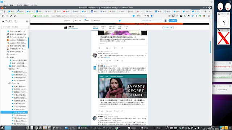Open profile more options three-dot icon
This screenshot has height=130, width=232.
tap(176, 27)
